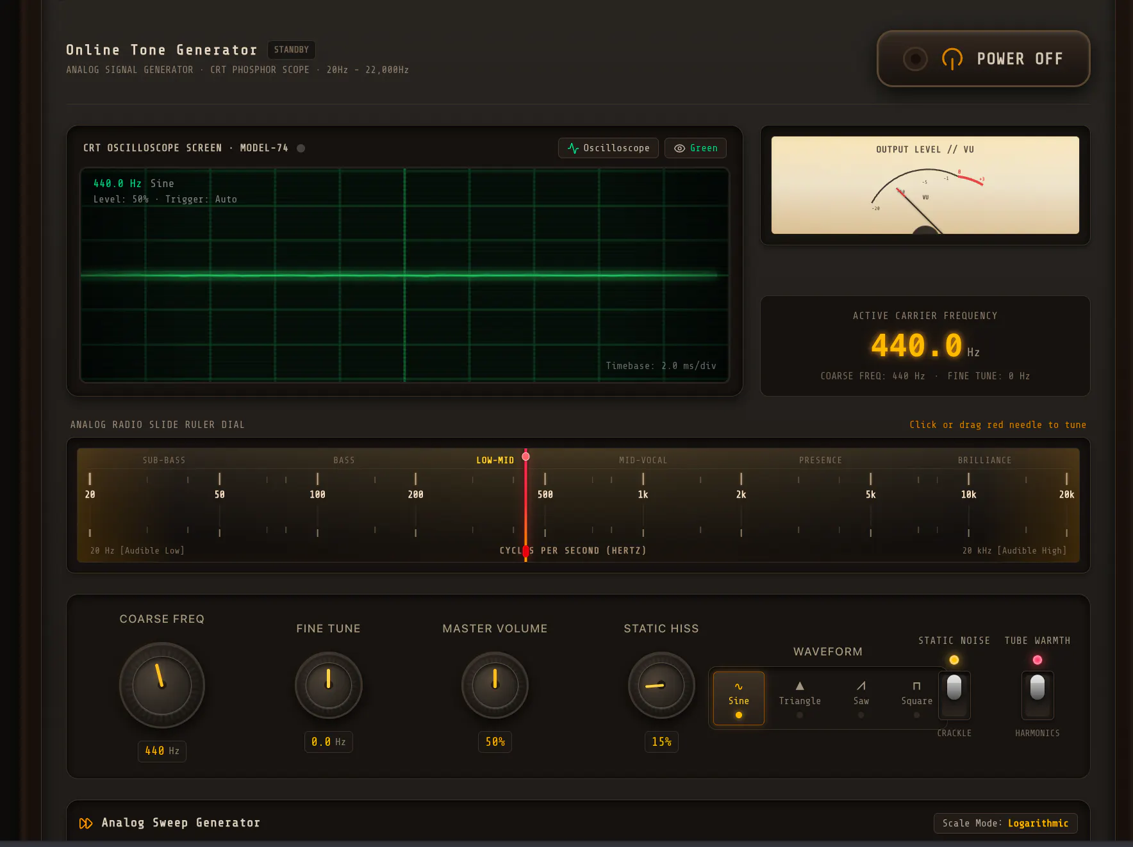The image size is (1133, 847).
Task: Click the Fine Tune knob
Action: [329, 685]
